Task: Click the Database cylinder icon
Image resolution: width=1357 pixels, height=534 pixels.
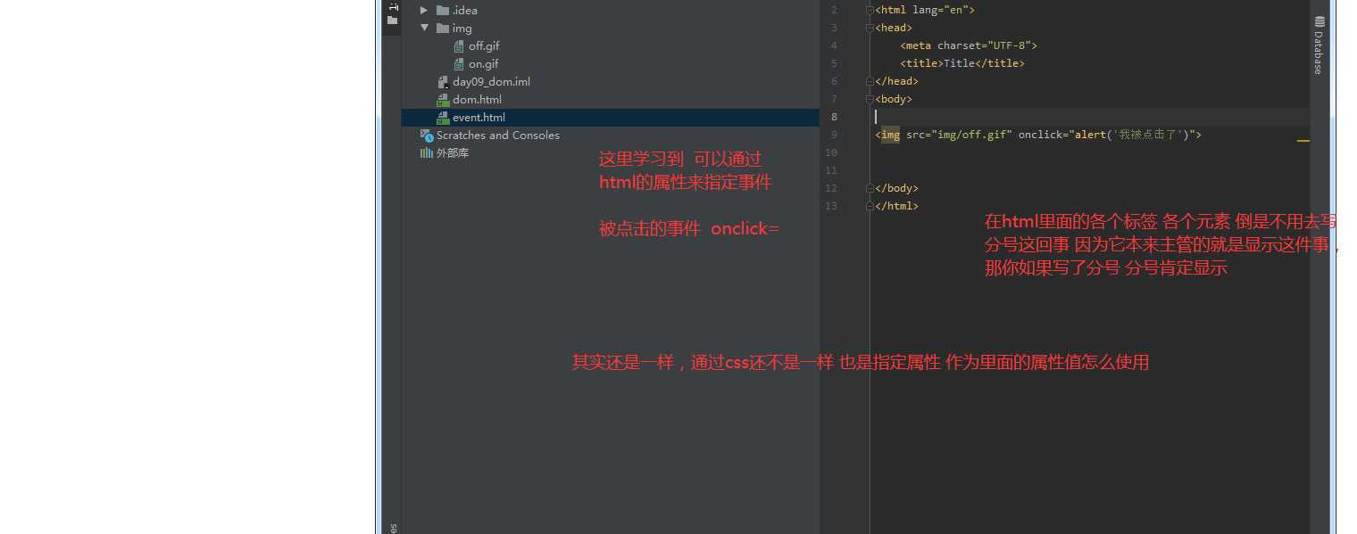Action: (1320, 21)
